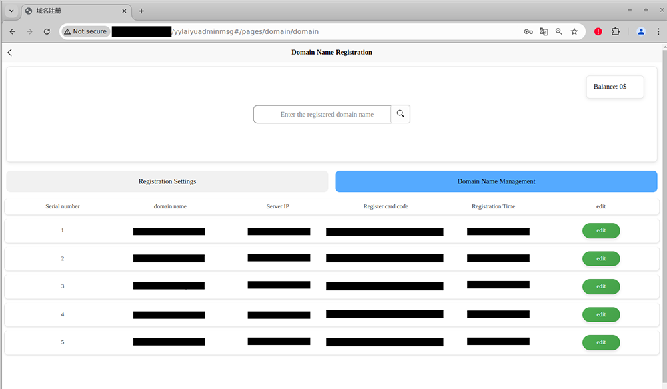Screen dimensions: 667x389
Task: Focus the registered domain name input
Action: 322,115
